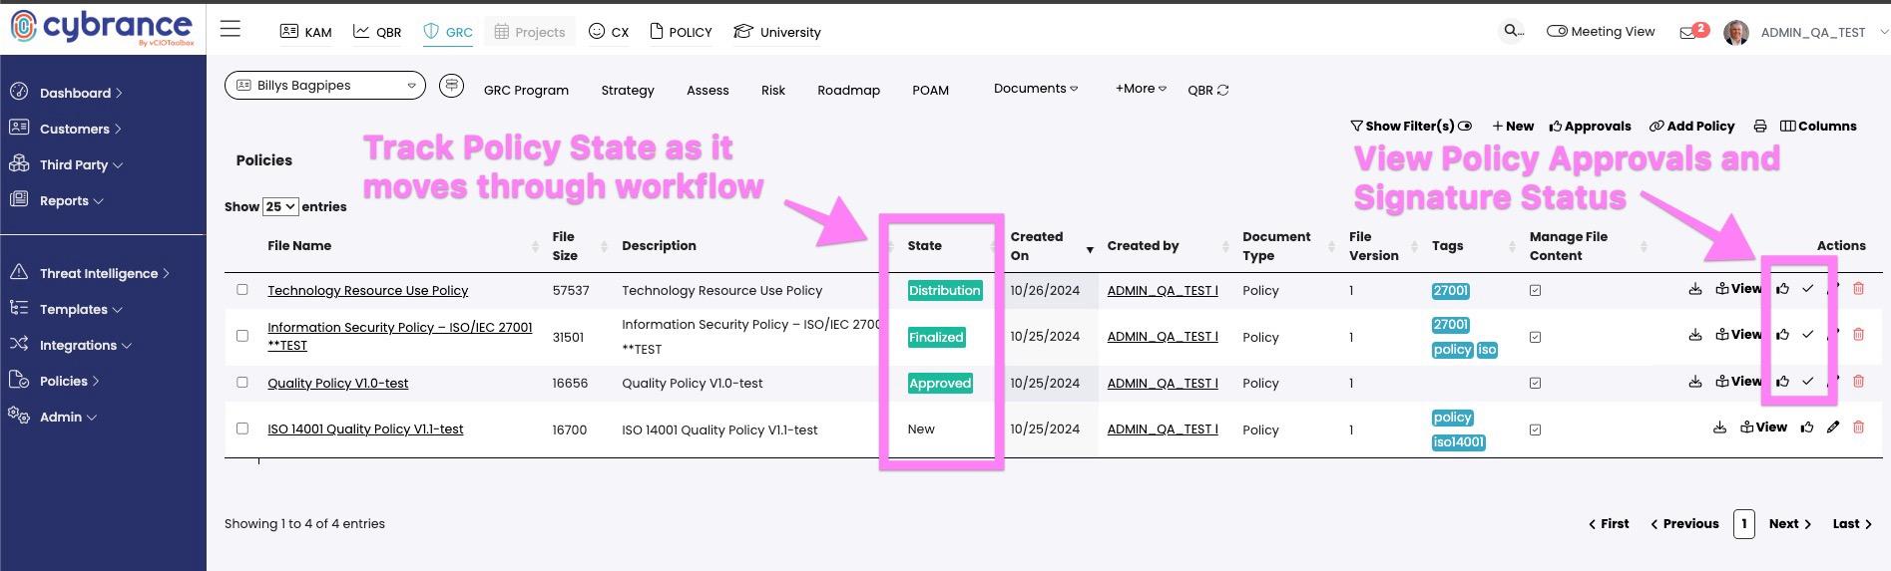Expand the +More dropdown
Viewport: 1891px width, 571px height.
1141,88
